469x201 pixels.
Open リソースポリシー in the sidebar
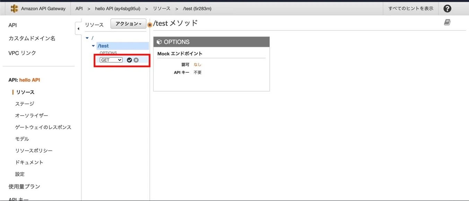pos(34,151)
